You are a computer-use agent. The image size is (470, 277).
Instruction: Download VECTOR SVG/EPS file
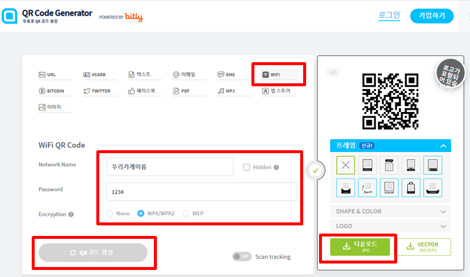coord(424,247)
